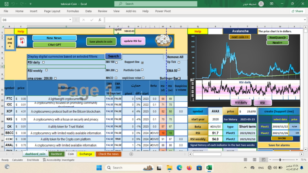Open the Customize Quick Access Toolbar arrow
The height and width of the screenshot is (173, 308).
(31, 4)
